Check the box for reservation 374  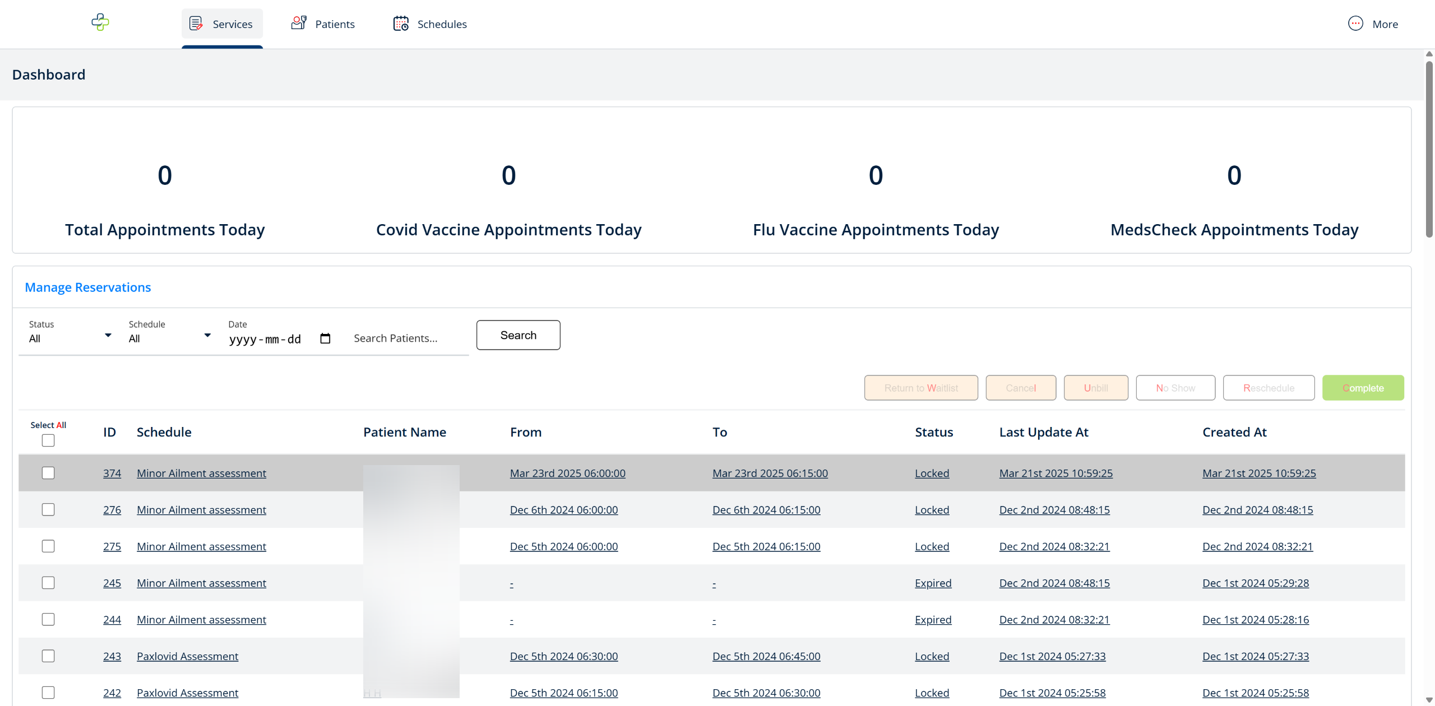tap(48, 473)
